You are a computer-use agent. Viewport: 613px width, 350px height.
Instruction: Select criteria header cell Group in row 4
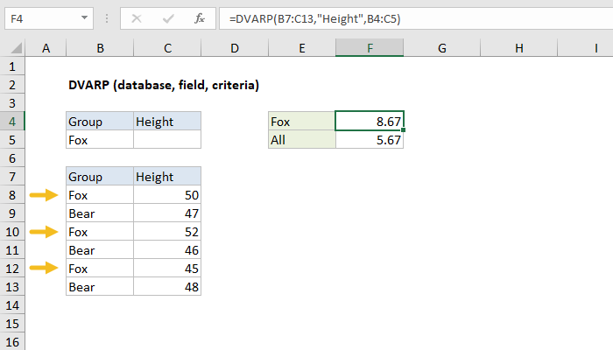(100, 122)
